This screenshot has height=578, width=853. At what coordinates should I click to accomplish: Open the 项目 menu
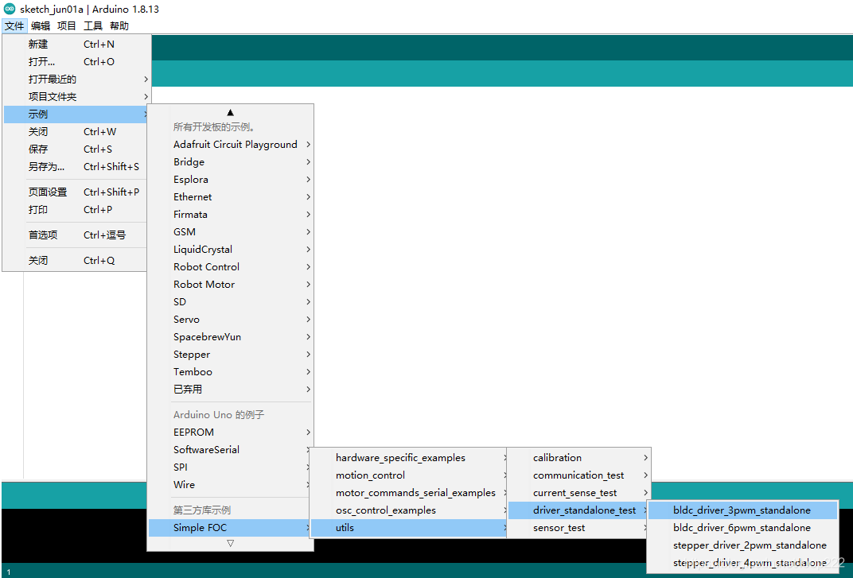tap(66, 25)
